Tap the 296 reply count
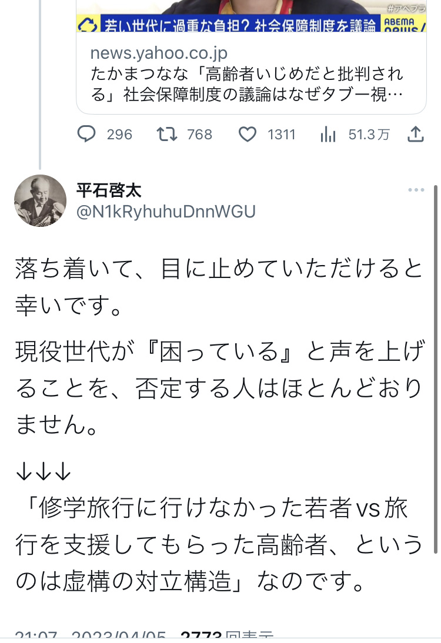Image resolution: width=441 pixels, height=643 pixels. pos(119,135)
